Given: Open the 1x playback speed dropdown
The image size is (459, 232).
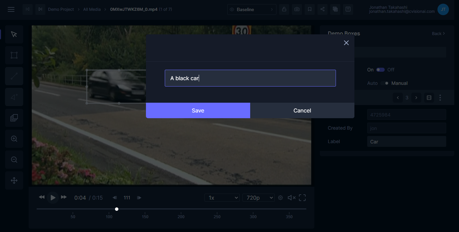Looking at the screenshot, I should pyautogui.click(x=222, y=198).
